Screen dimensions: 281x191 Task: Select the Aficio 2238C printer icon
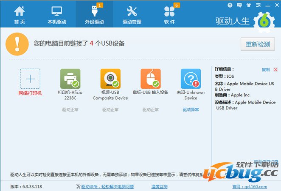click(70, 79)
